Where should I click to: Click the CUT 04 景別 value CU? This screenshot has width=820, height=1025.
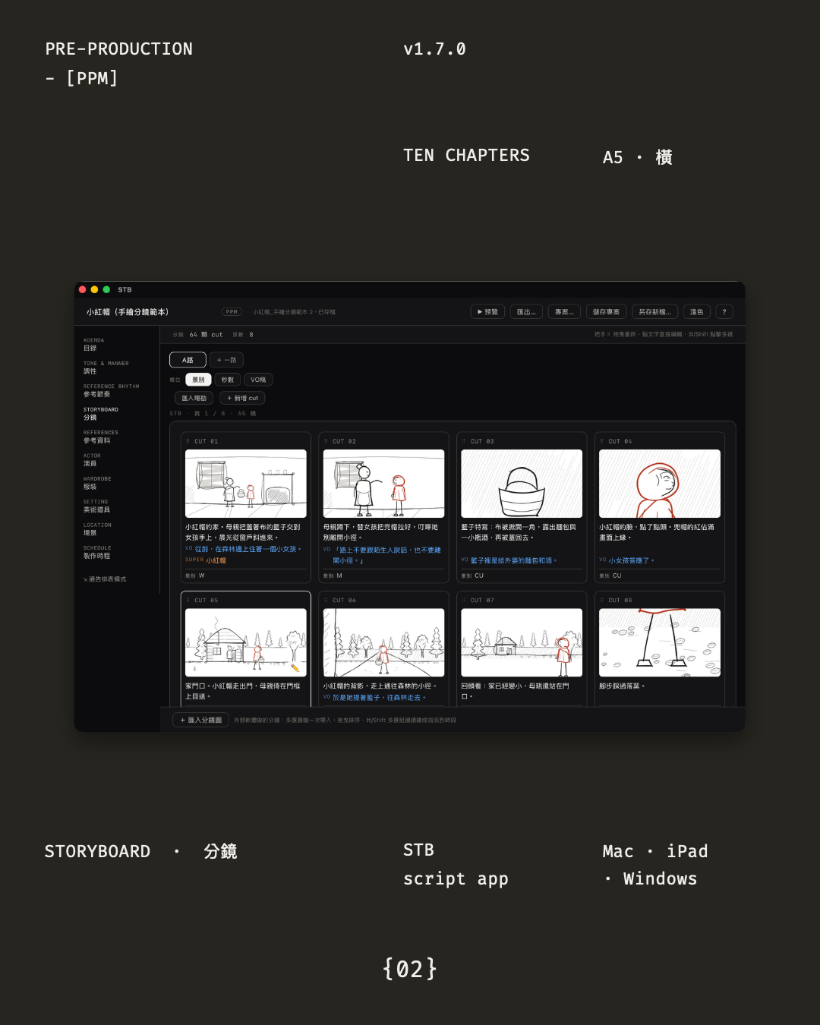[617, 576]
